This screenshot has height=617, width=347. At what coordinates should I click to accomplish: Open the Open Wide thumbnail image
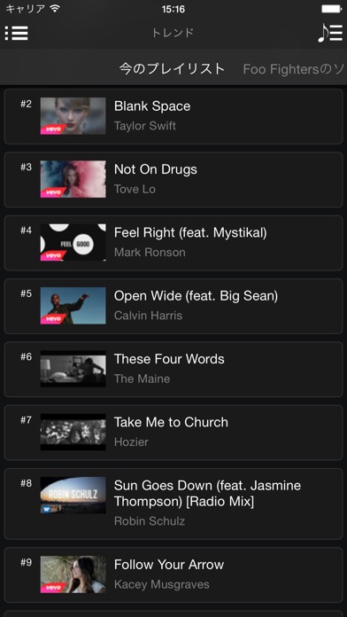click(73, 306)
